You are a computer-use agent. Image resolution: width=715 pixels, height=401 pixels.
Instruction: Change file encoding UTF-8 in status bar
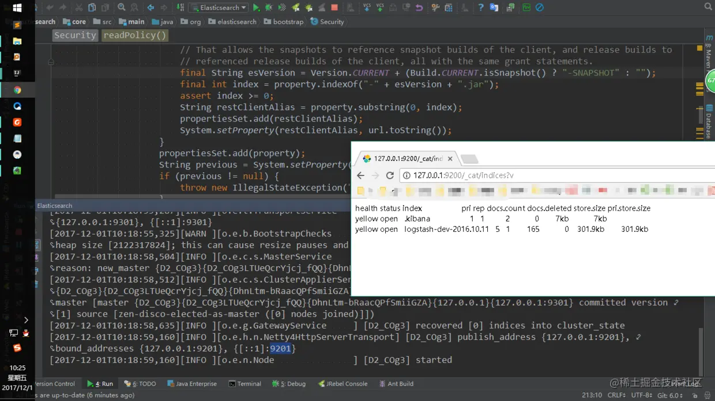point(641,395)
